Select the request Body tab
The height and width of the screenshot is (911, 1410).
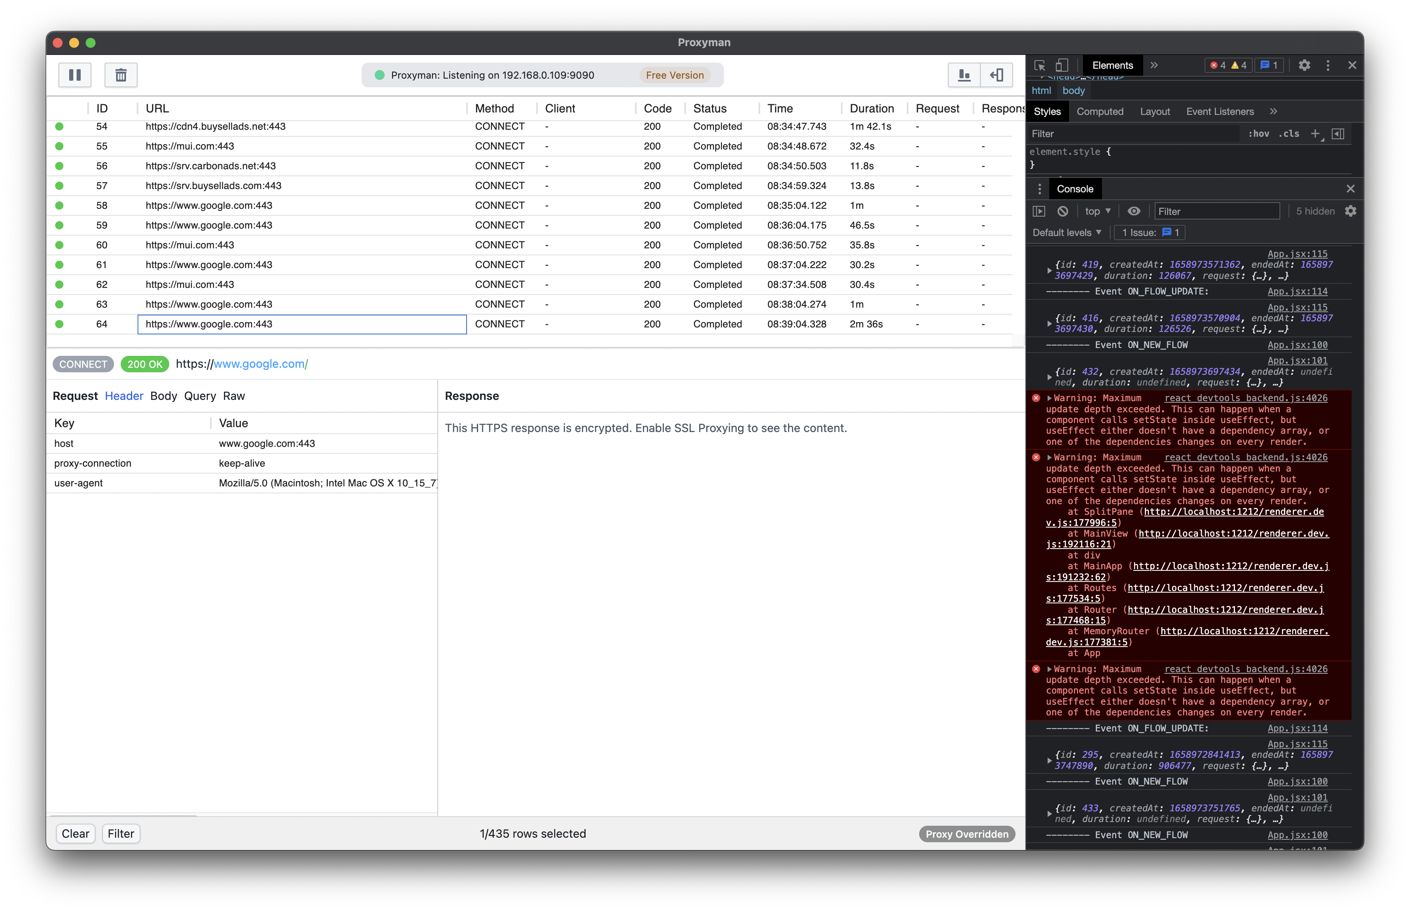163,396
